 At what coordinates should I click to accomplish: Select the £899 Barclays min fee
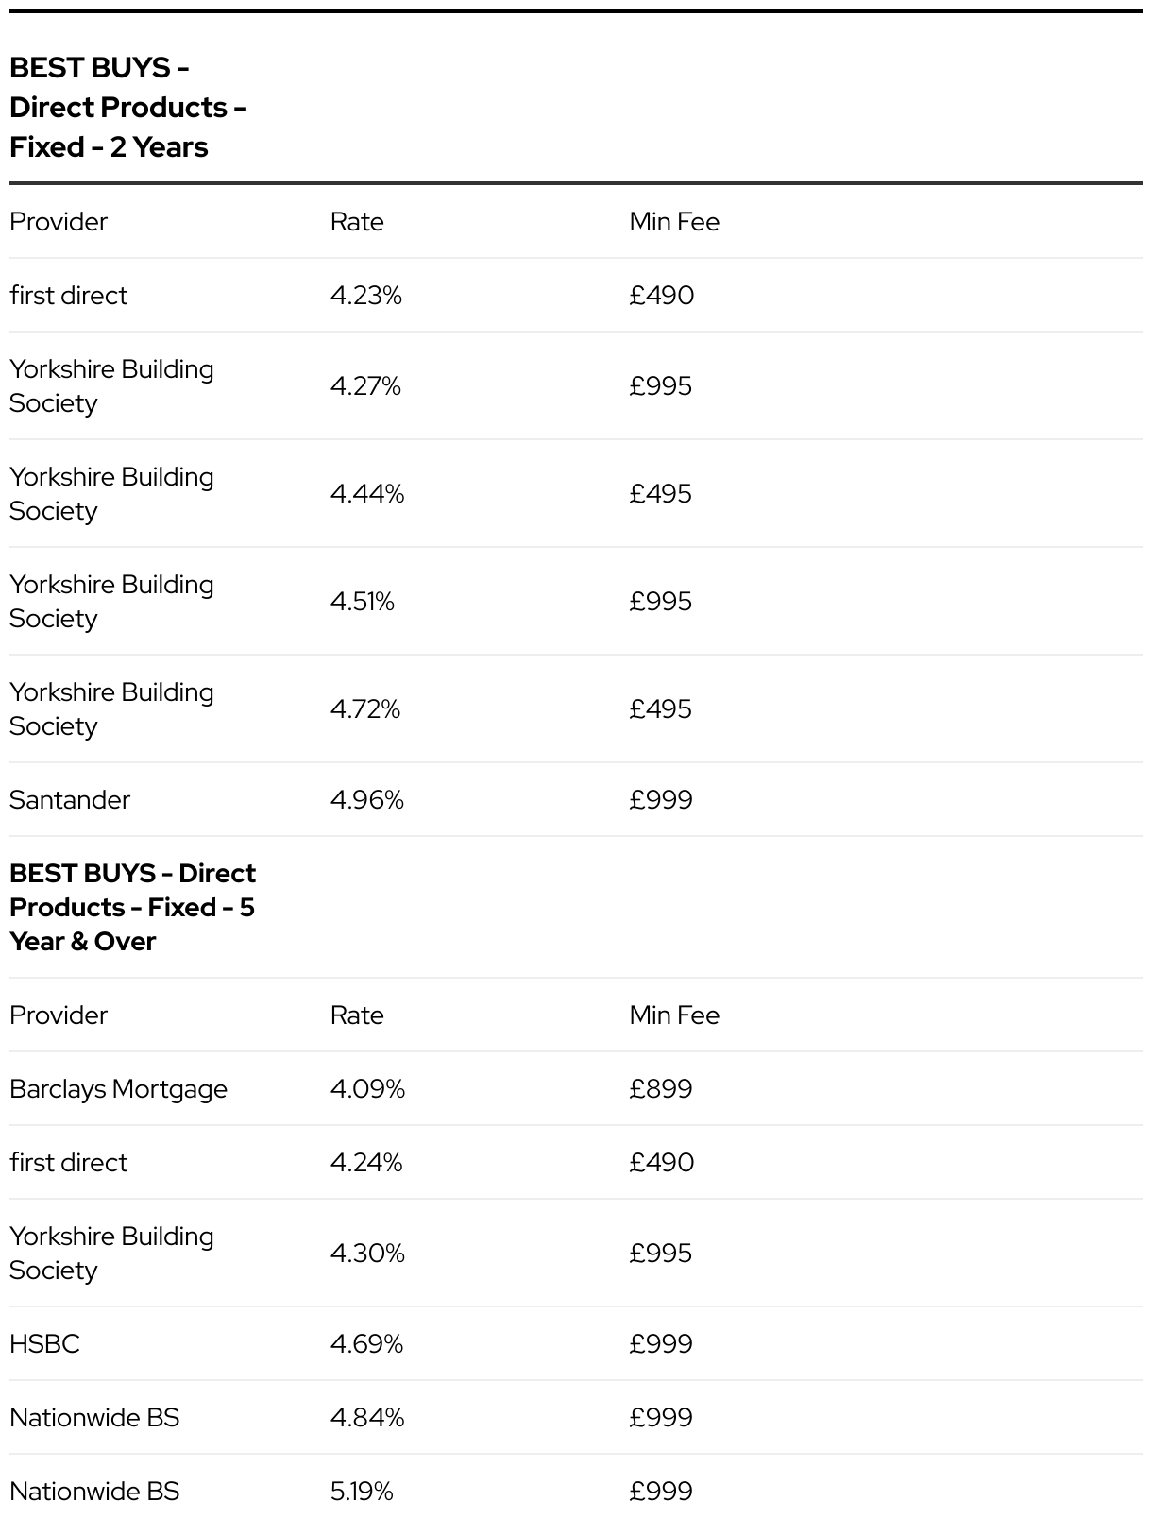click(661, 1089)
